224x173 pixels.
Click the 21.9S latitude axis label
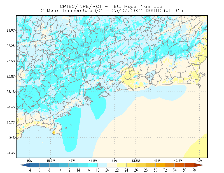tap(11, 30)
